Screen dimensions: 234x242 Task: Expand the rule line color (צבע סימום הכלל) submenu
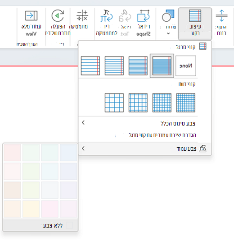138,123
